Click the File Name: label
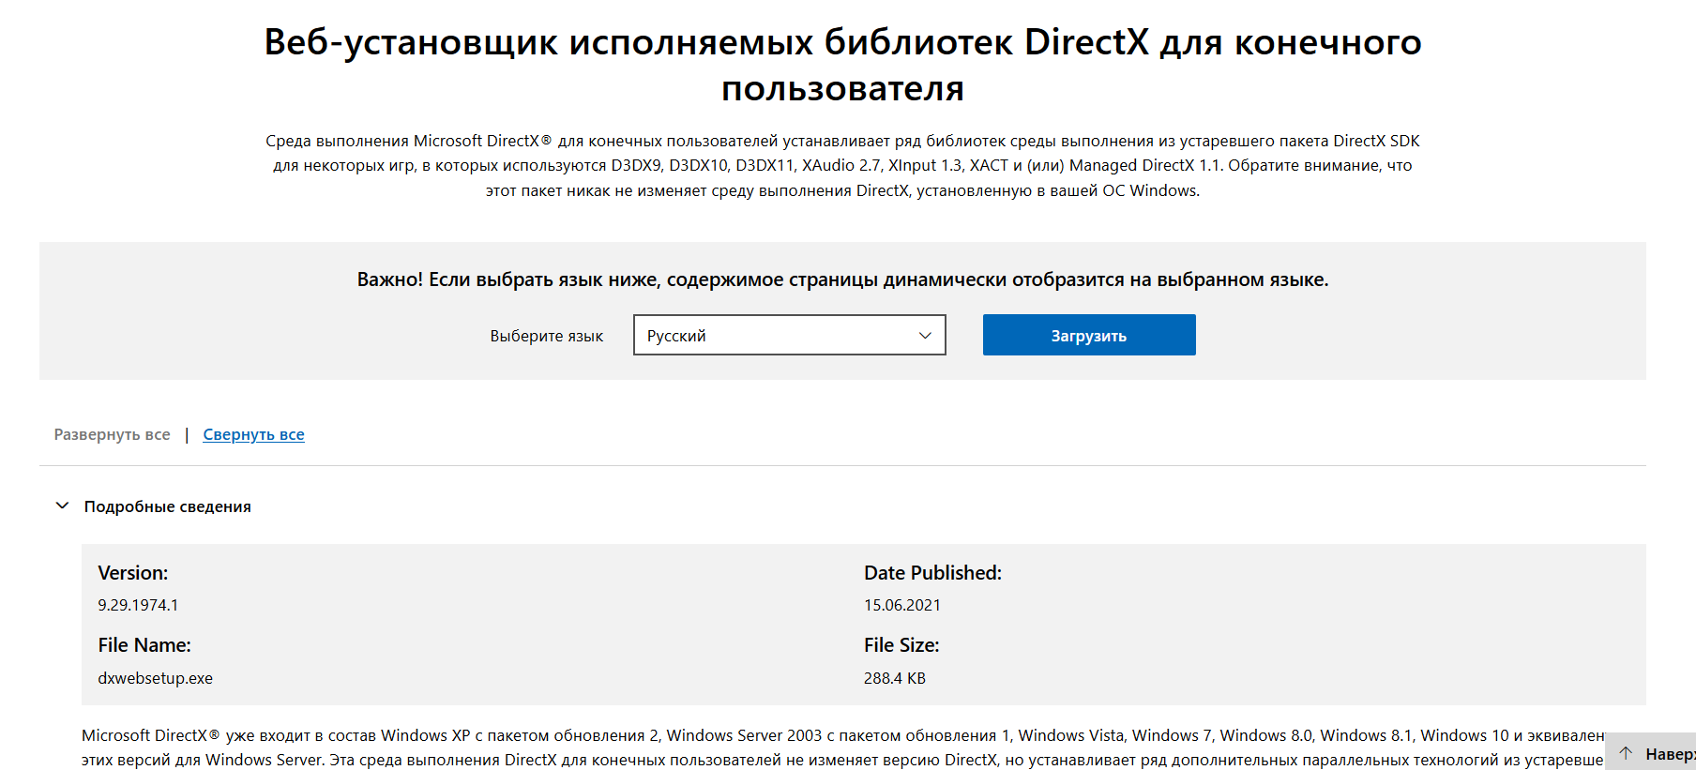Image resolution: width=1696 pixels, height=770 pixels. [144, 645]
